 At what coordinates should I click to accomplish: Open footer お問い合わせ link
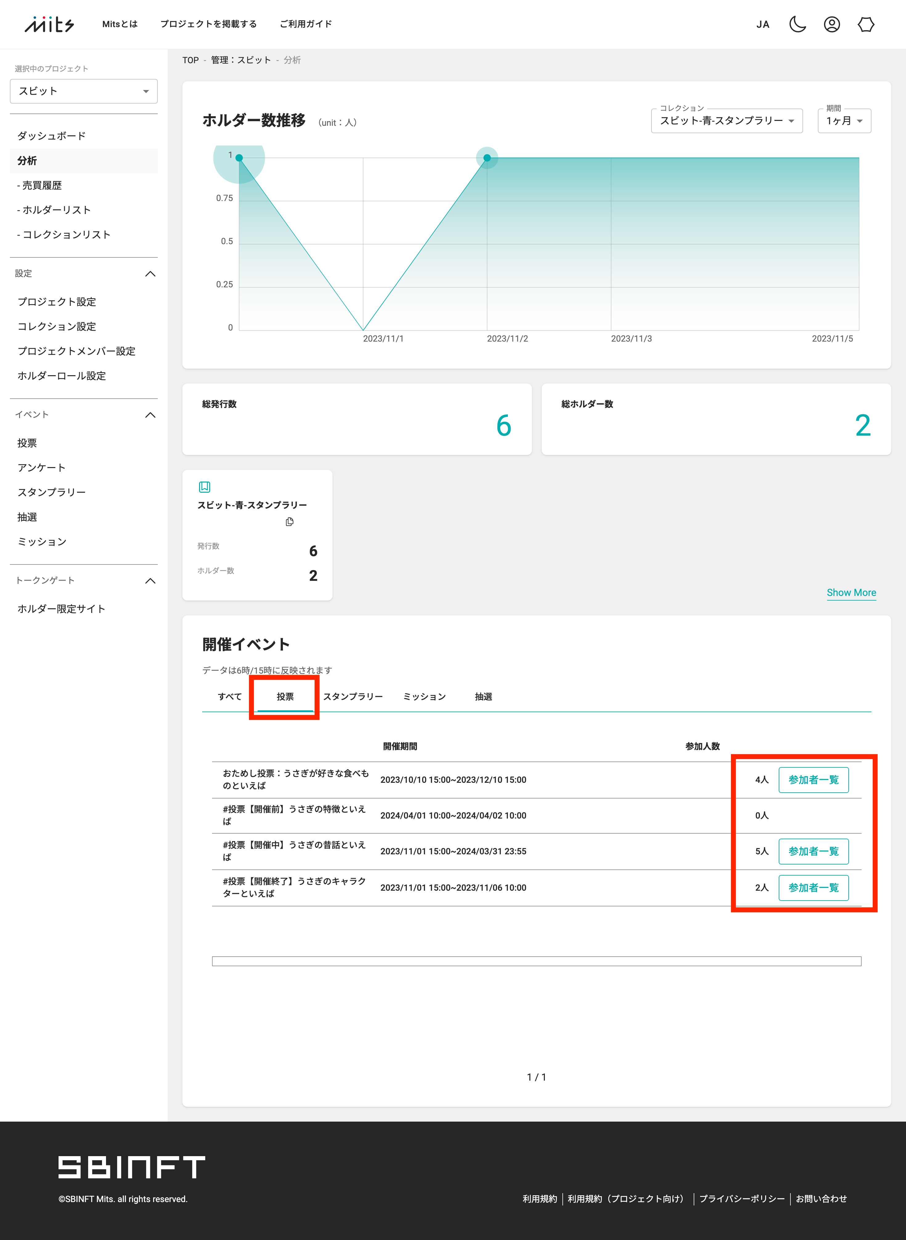[821, 1199]
